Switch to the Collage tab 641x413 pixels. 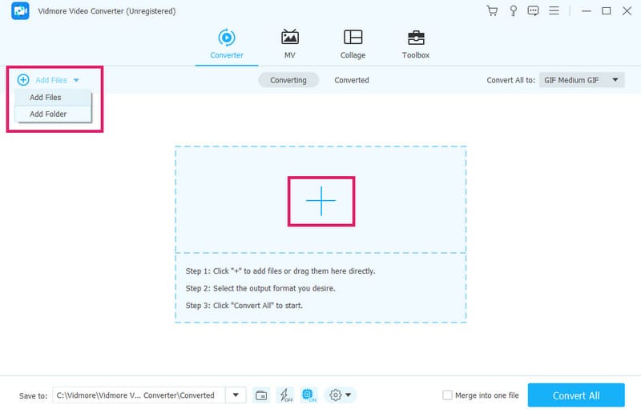(353, 44)
